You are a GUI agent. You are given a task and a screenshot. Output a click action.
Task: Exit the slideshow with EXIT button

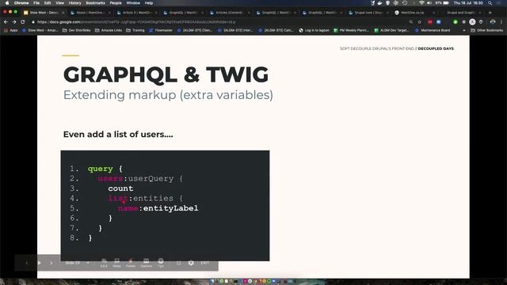click(204, 263)
